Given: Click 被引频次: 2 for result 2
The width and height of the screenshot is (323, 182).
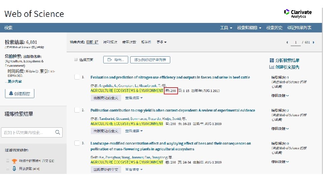Looking at the screenshot, I should pyautogui.click(x=280, y=110).
